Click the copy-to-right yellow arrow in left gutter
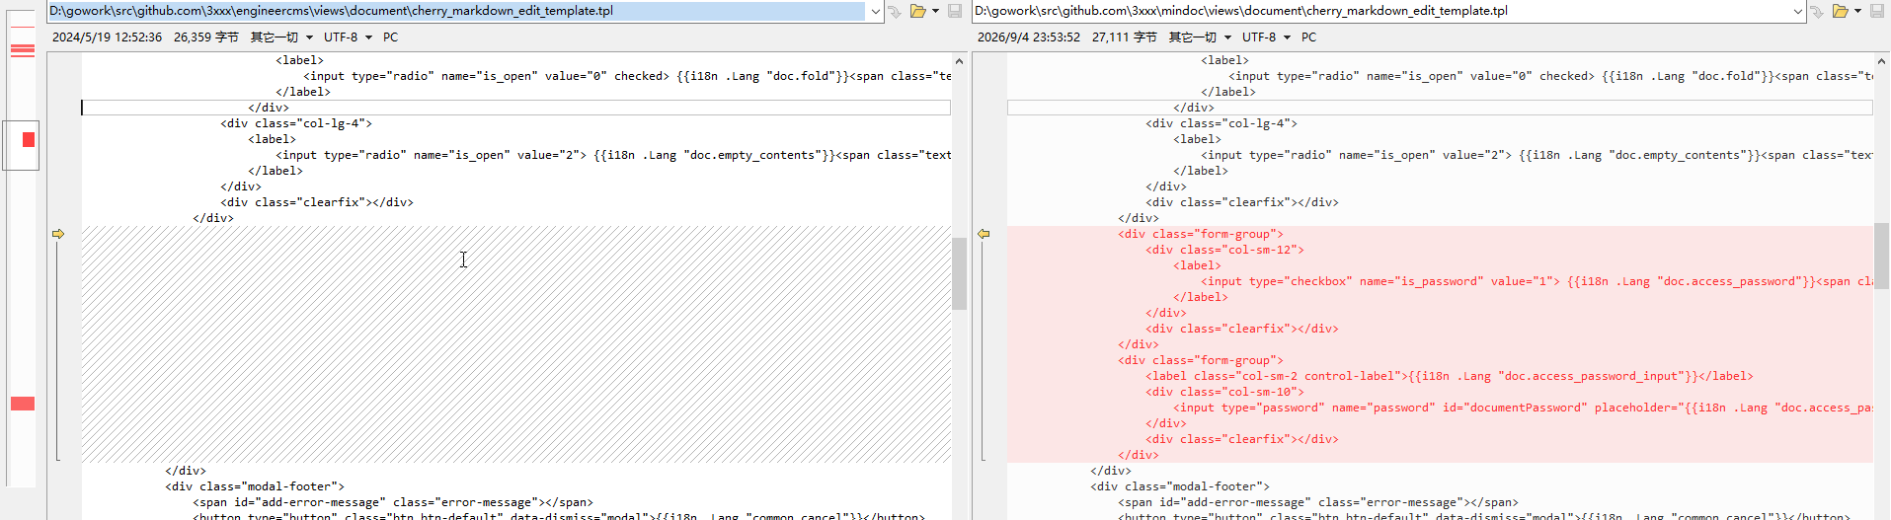Image resolution: width=1891 pixels, height=520 pixels. pyautogui.click(x=58, y=234)
